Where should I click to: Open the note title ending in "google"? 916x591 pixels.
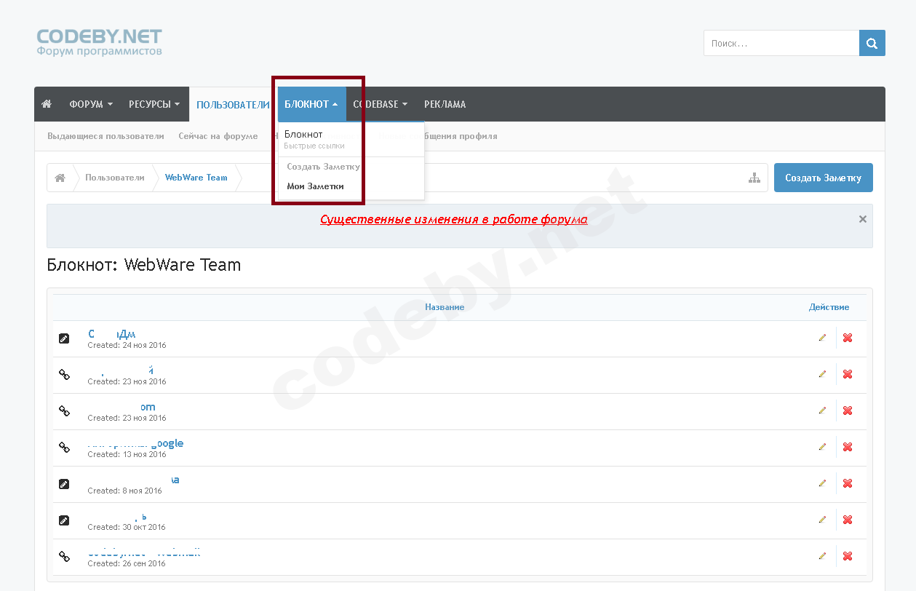pyautogui.click(x=135, y=443)
